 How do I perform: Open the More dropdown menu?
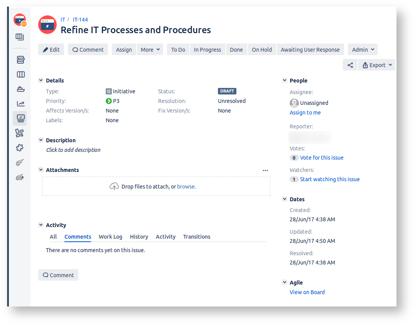(150, 50)
